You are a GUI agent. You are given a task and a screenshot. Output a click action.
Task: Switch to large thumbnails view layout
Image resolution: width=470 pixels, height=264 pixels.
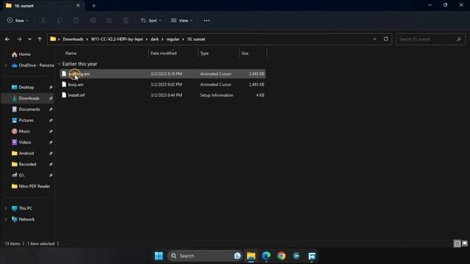click(465, 243)
